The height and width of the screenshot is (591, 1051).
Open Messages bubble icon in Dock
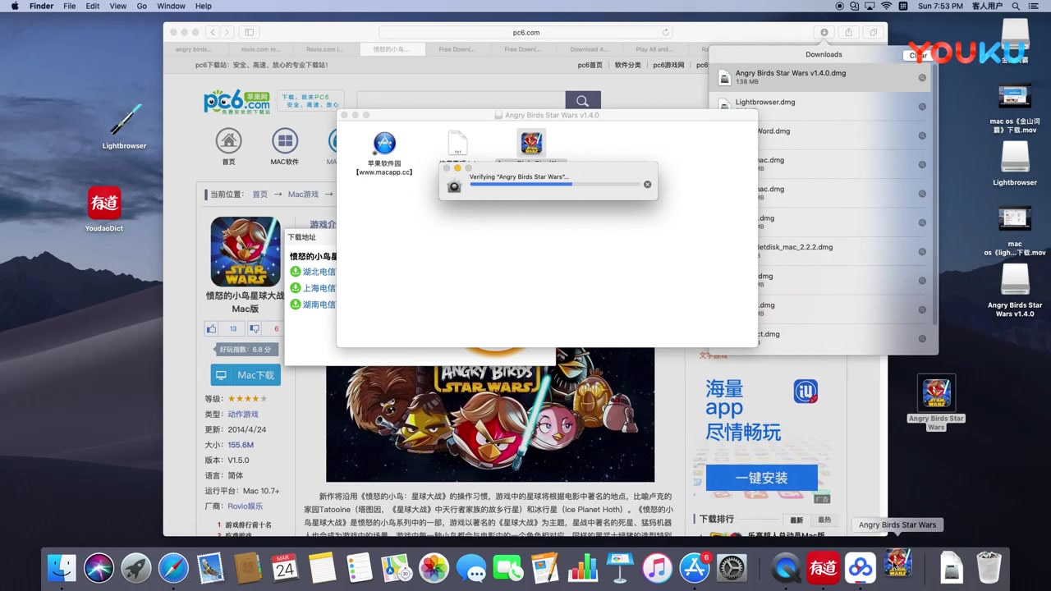coord(471,568)
